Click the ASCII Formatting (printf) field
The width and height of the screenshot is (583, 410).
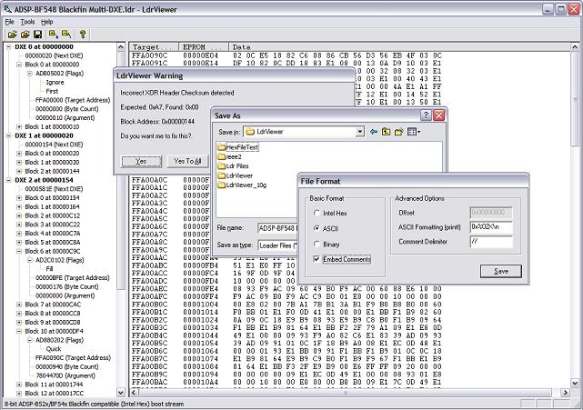[491, 227]
